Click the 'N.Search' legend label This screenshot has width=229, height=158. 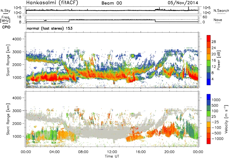pos(221,11)
